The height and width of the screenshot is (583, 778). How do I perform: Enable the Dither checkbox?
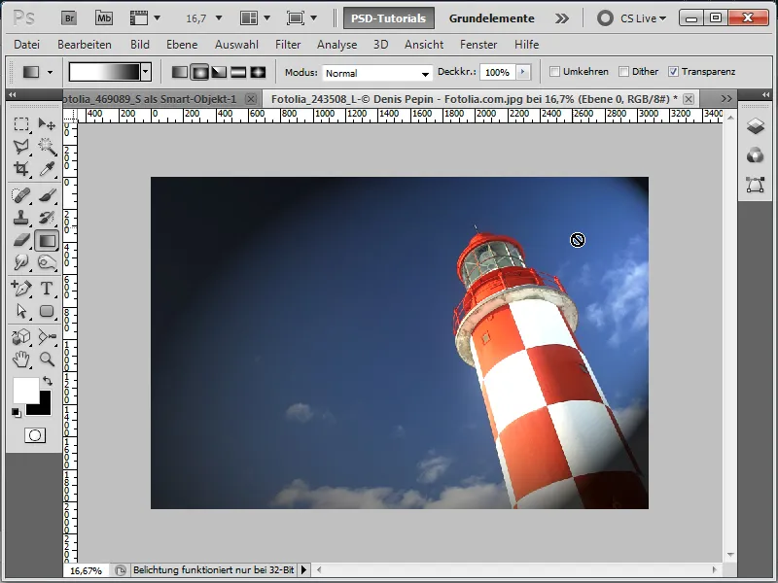click(623, 72)
